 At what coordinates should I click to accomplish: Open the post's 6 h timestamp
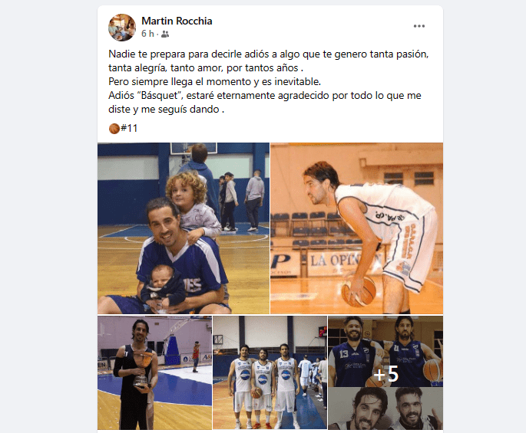click(147, 34)
